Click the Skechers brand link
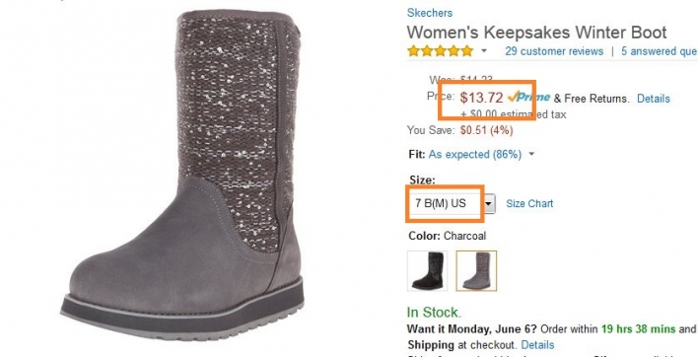This screenshot has width=698, height=357. point(430,13)
